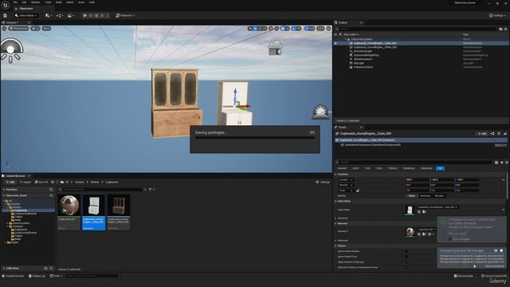The height and width of the screenshot is (287, 510).
Task: Open the Help menu
Action: coord(92,2)
